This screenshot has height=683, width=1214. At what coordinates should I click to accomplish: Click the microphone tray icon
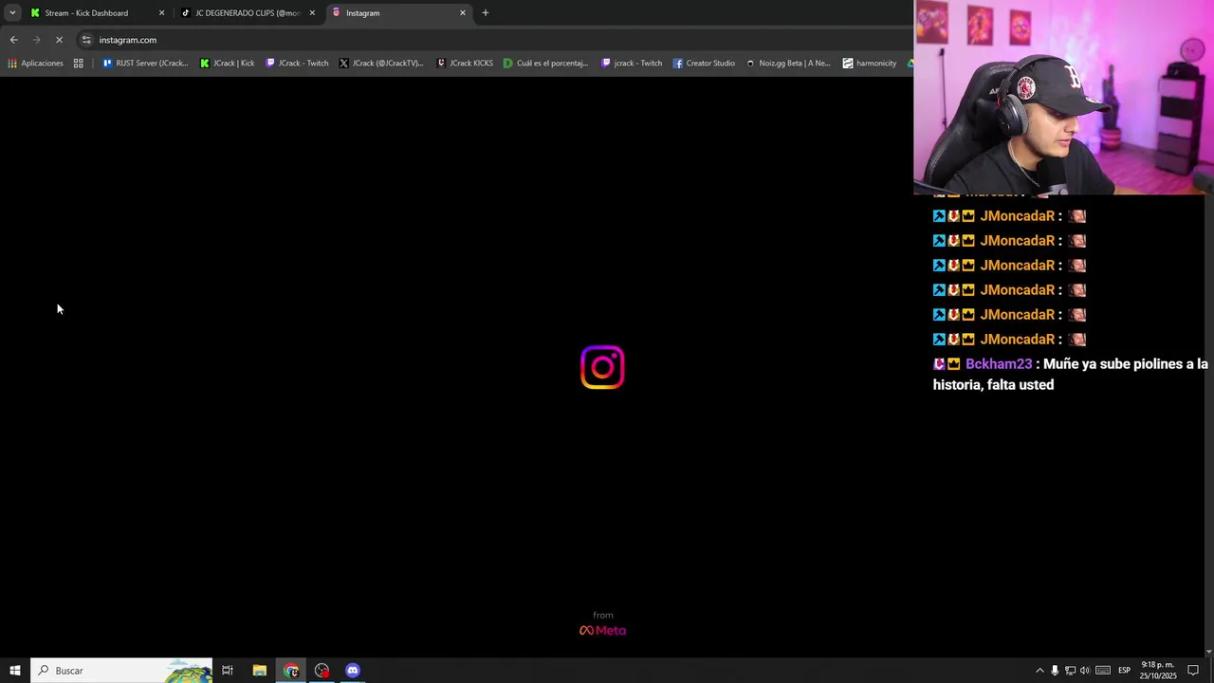pos(1055,671)
